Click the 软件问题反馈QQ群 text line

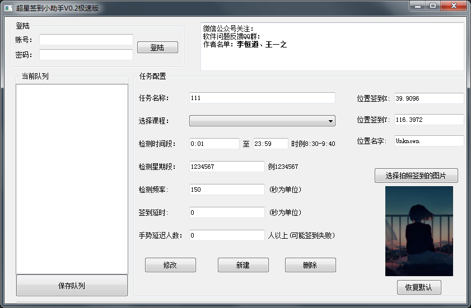coord(232,36)
